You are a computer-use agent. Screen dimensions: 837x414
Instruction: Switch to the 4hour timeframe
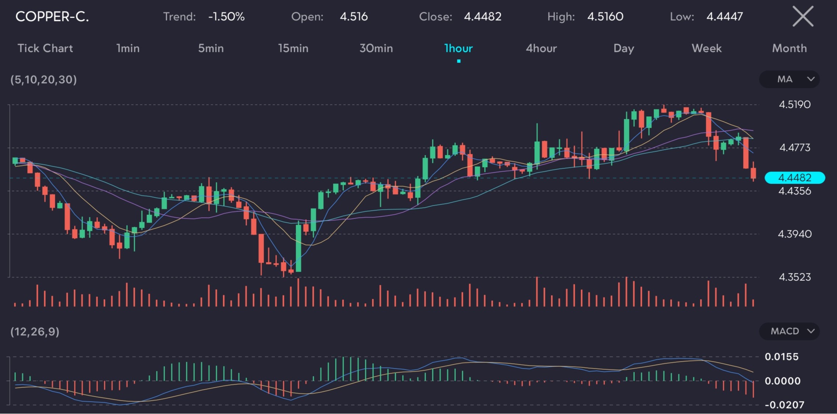pos(541,48)
